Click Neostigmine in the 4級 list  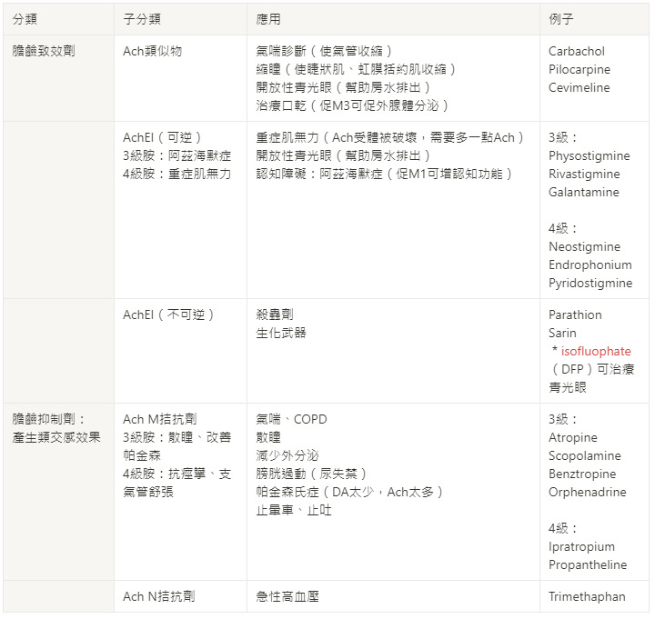click(584, 246)
